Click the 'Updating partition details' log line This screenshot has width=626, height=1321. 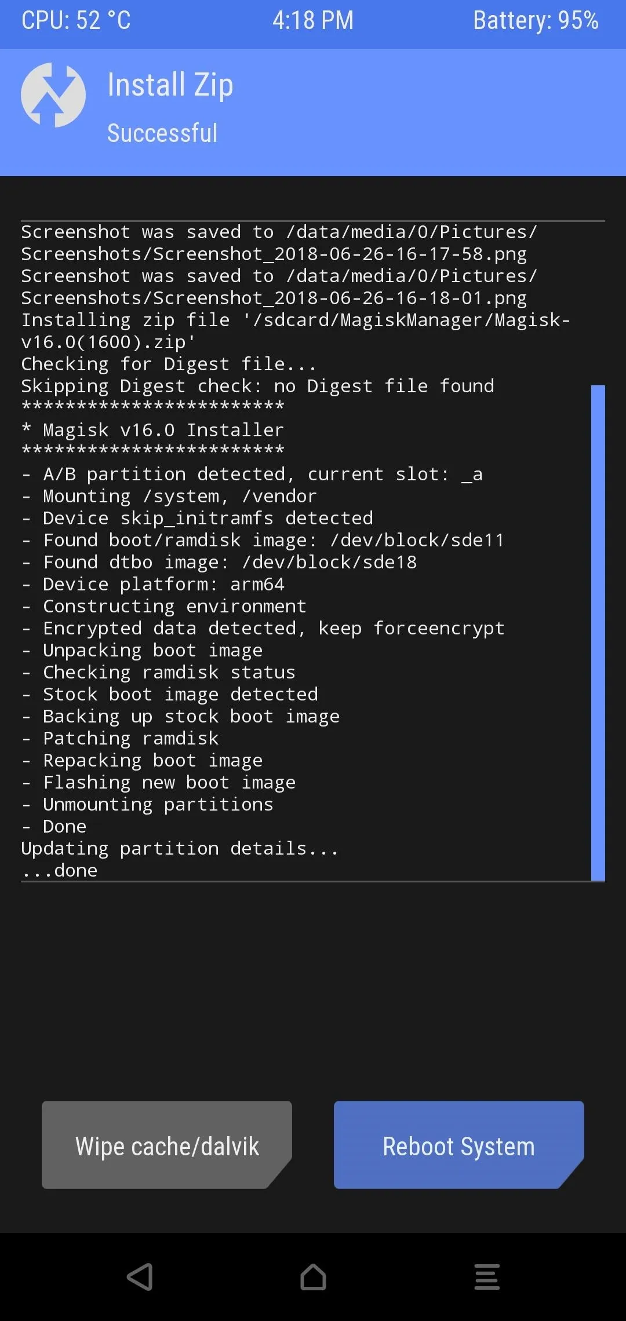point(180,848)
